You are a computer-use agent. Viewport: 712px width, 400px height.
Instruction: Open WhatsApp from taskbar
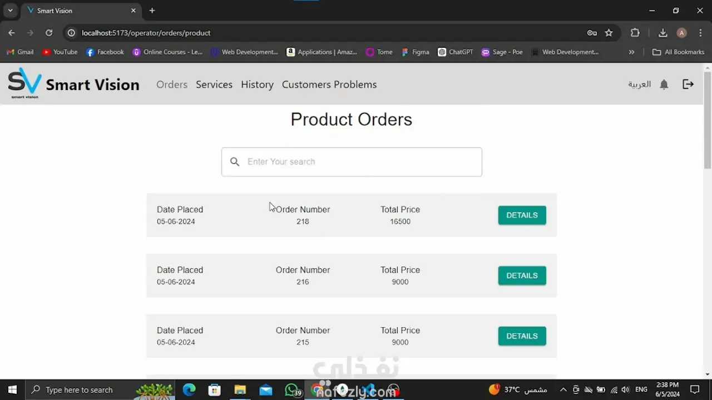pos(291,389)
